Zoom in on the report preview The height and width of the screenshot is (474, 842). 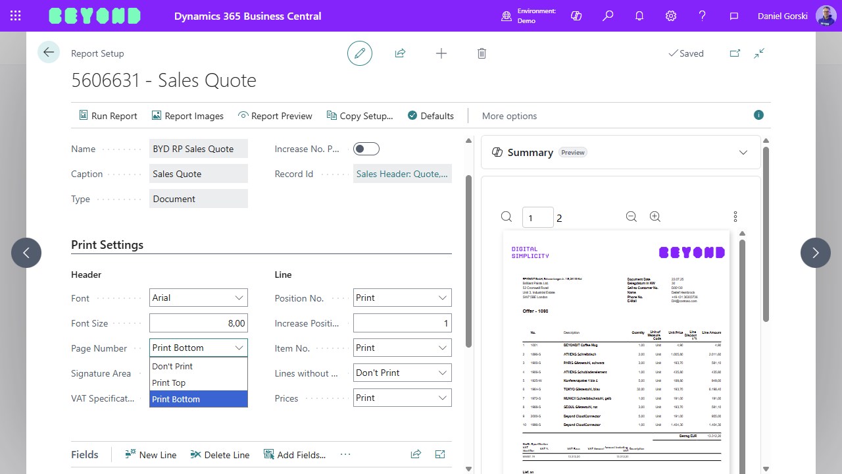(655, 217)
